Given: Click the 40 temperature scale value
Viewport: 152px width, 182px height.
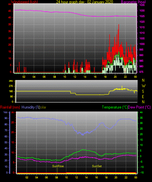Looking at the screenshot, I should 141,112.
